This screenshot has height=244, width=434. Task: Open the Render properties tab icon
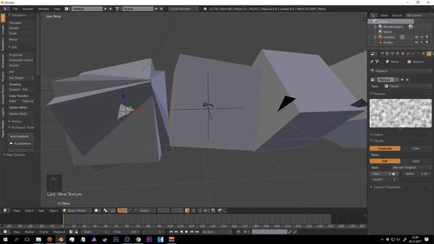382,54
